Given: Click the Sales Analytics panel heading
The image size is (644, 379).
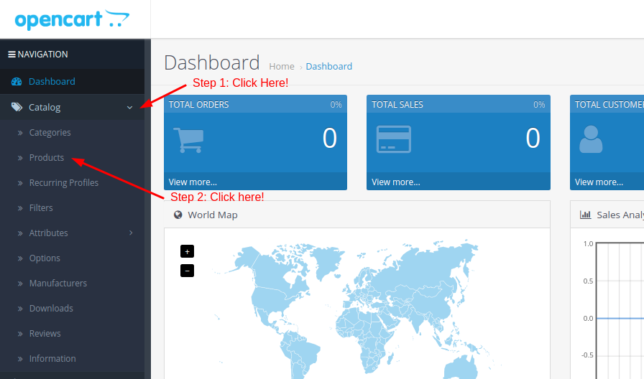Looking at the screenshot, I should (620, 215).
